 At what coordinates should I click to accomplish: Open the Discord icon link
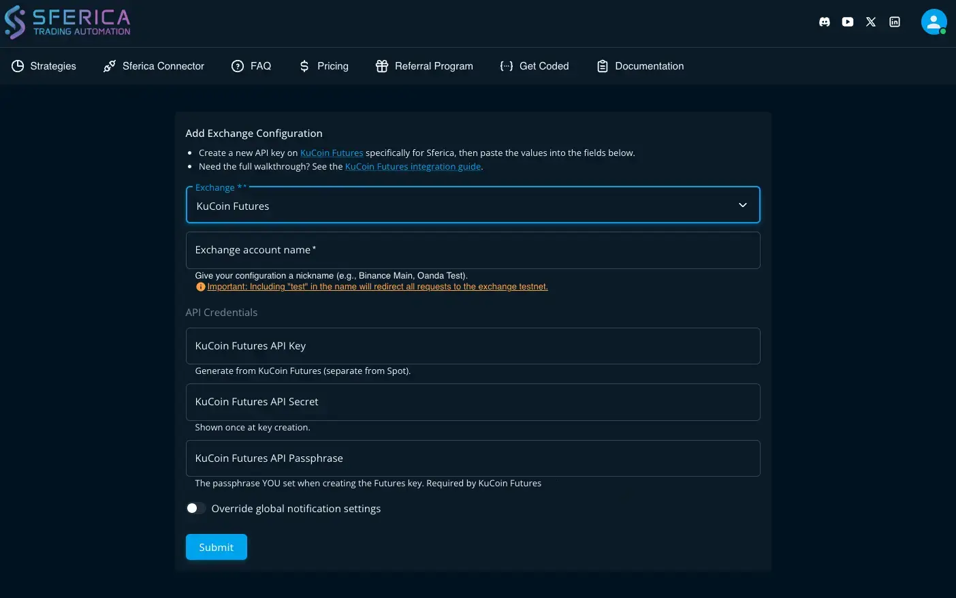point(825,22)
